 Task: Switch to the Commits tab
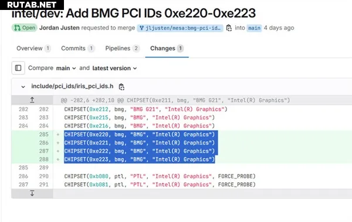pyautogui.click(x=77, y=48)
